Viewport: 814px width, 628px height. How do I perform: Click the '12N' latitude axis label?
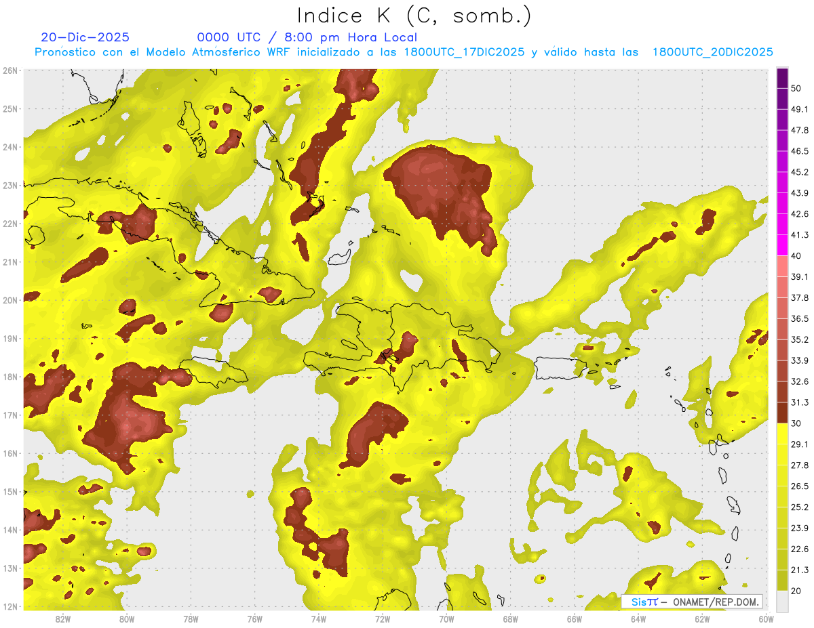pos(9,606)
